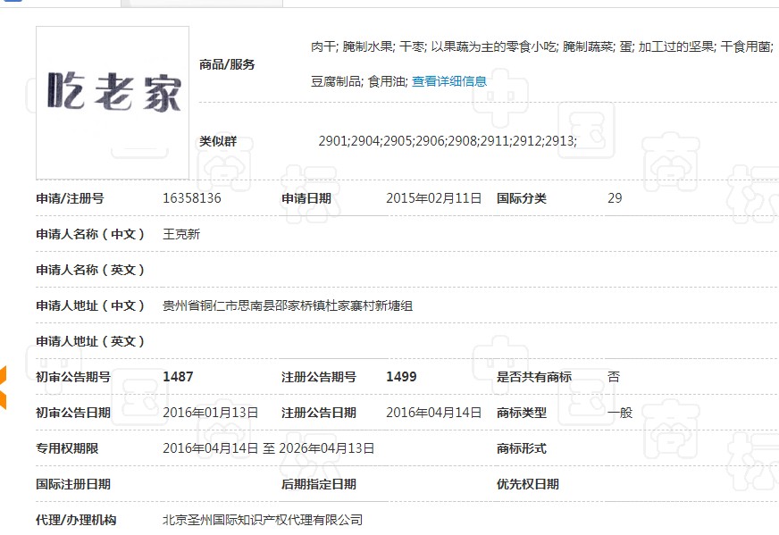Screen dimensions: 779x535
Task: Click preliminary announcement date 2016年01月13日
Action: [211, 413]
